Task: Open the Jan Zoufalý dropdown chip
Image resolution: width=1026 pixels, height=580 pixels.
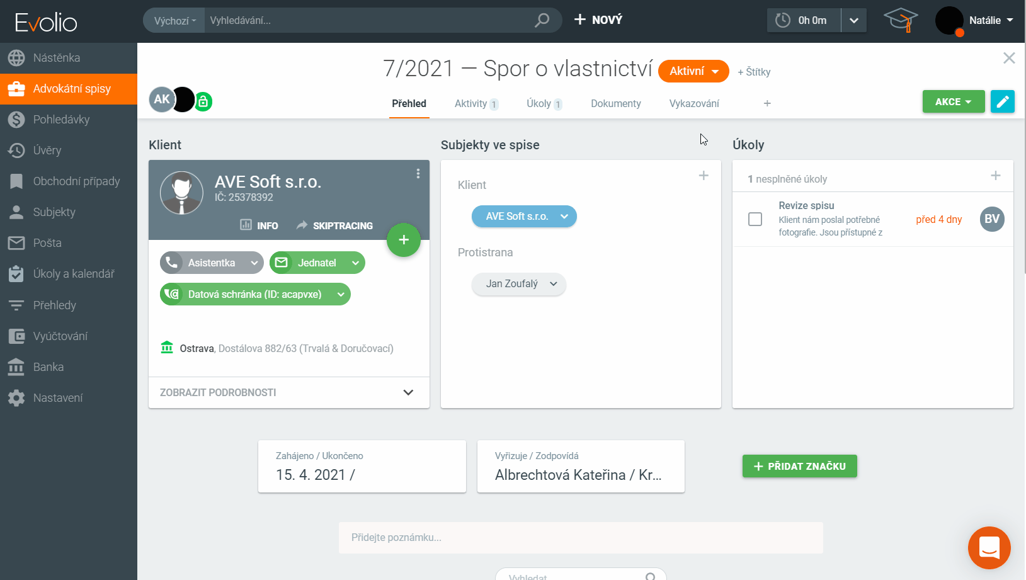Action: 519,284
